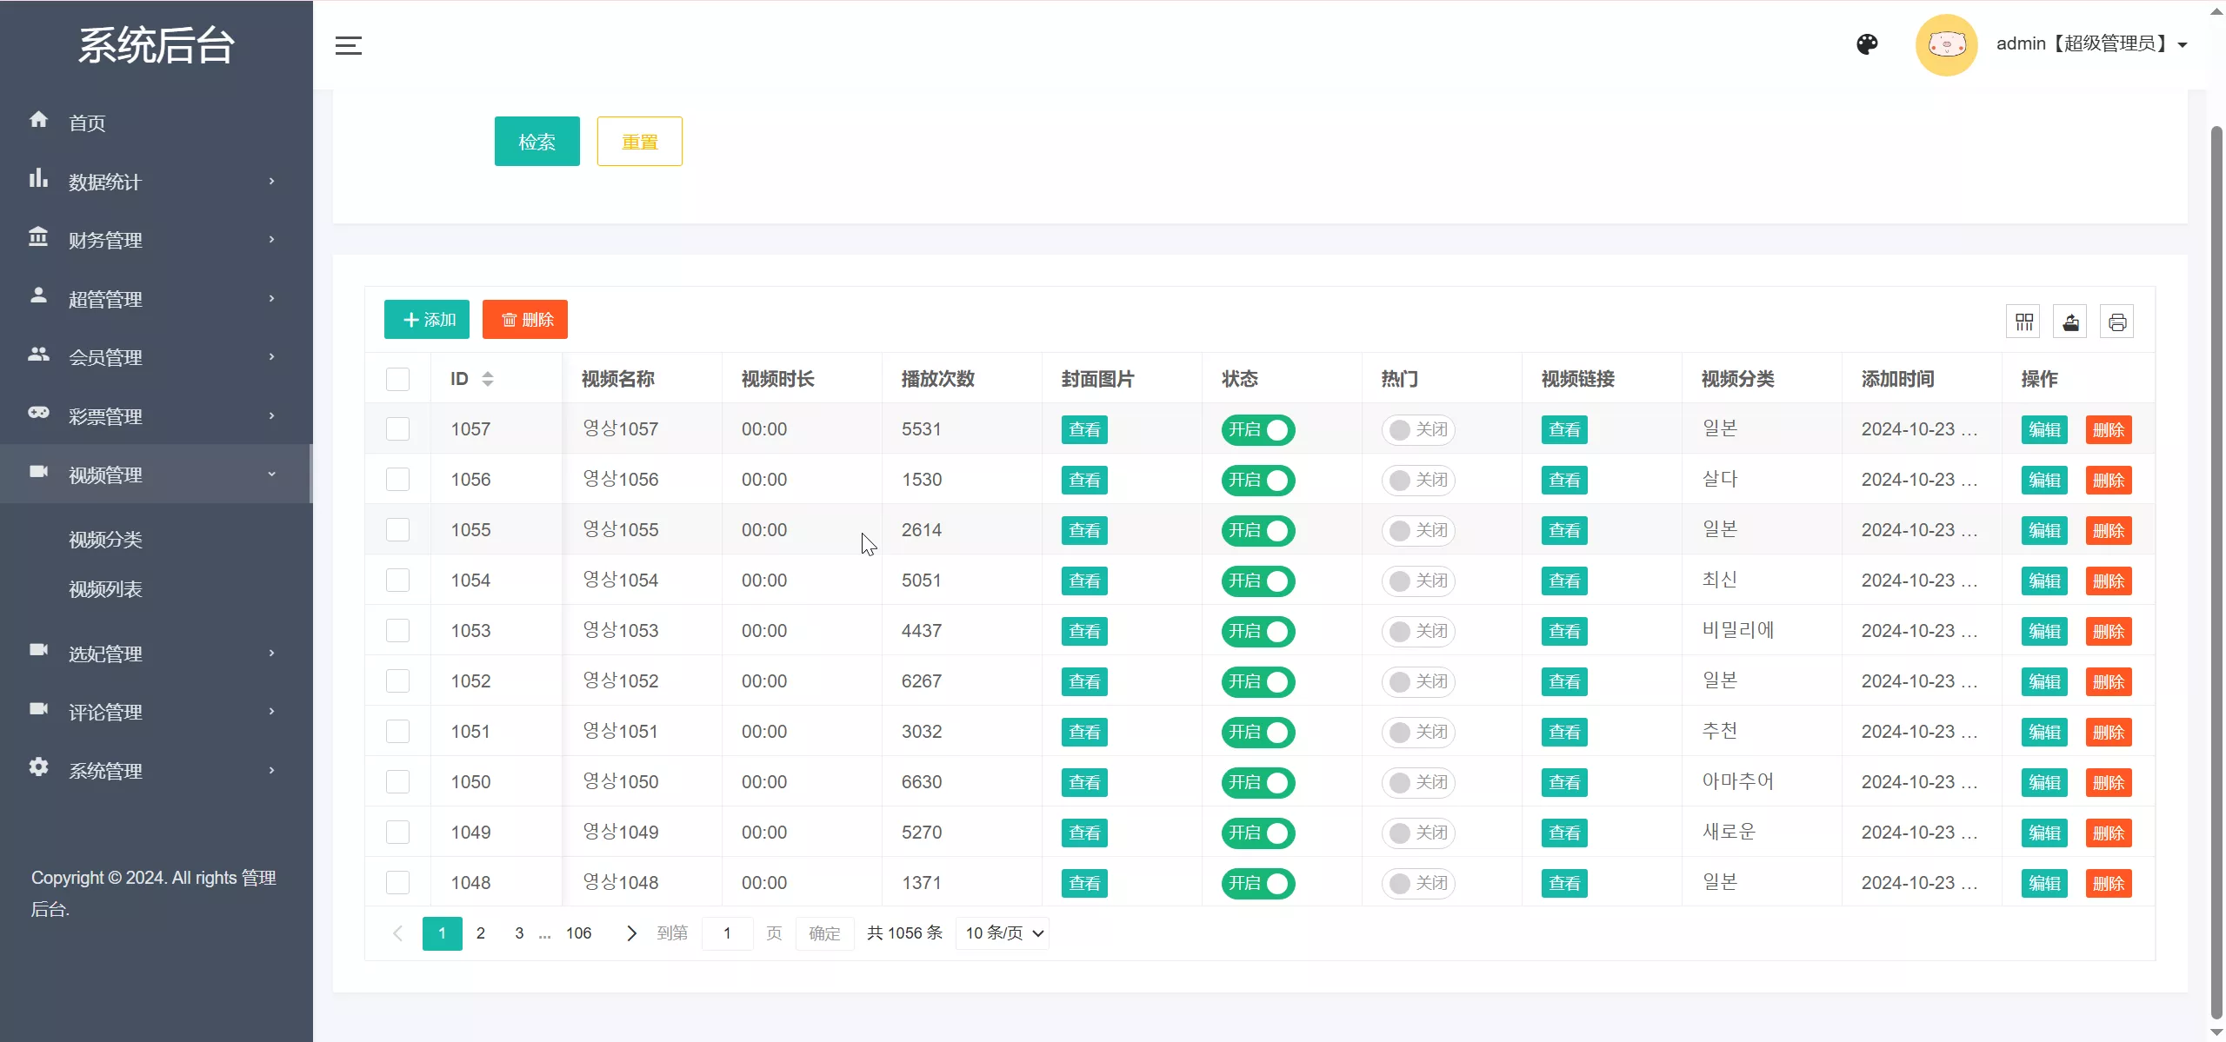Viewport: 2226px width, 1042px height.
Task: Open the theme color palette icon
Action: tap(1867, 43)
